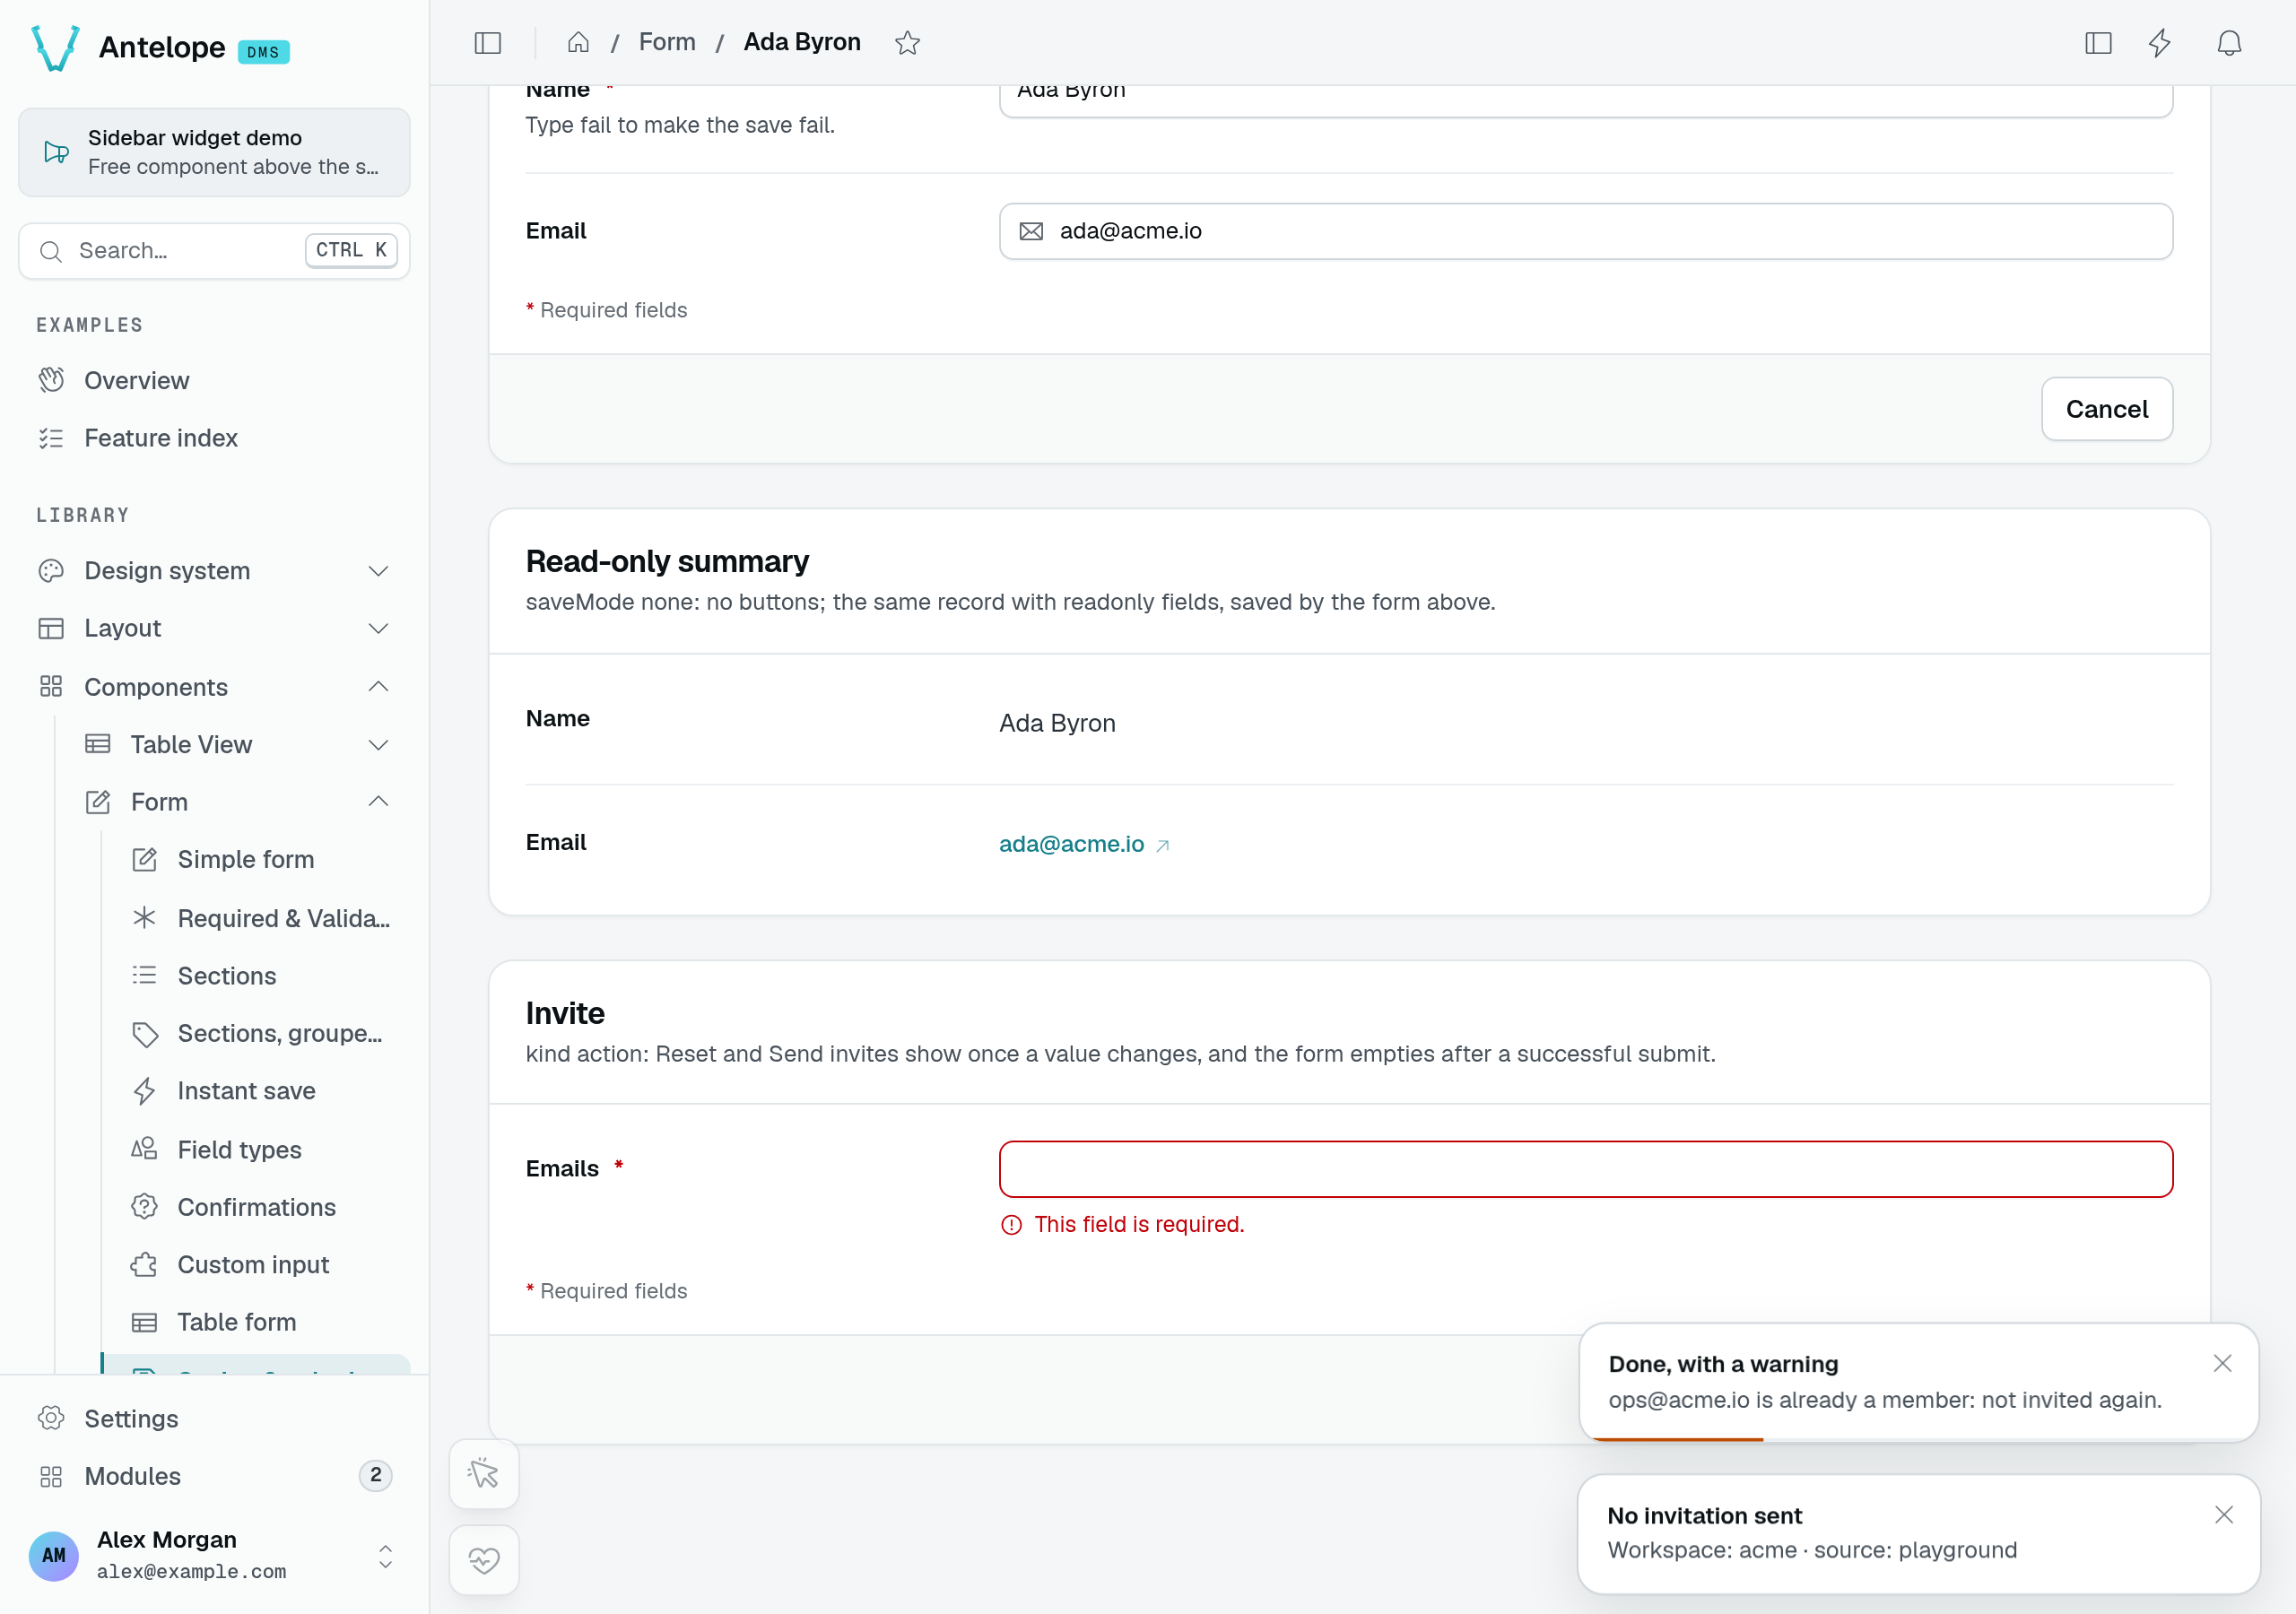Expand the Table View submenu

pos(237,744)
